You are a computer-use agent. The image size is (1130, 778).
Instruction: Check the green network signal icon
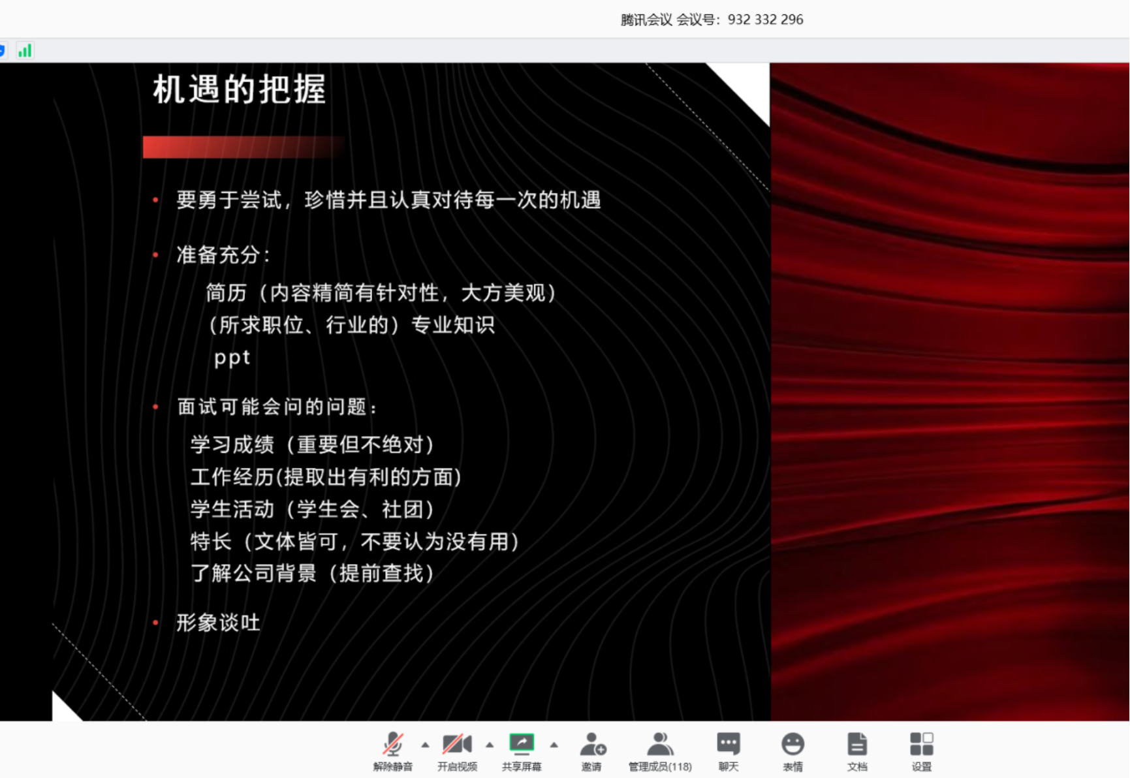point(25,51)
